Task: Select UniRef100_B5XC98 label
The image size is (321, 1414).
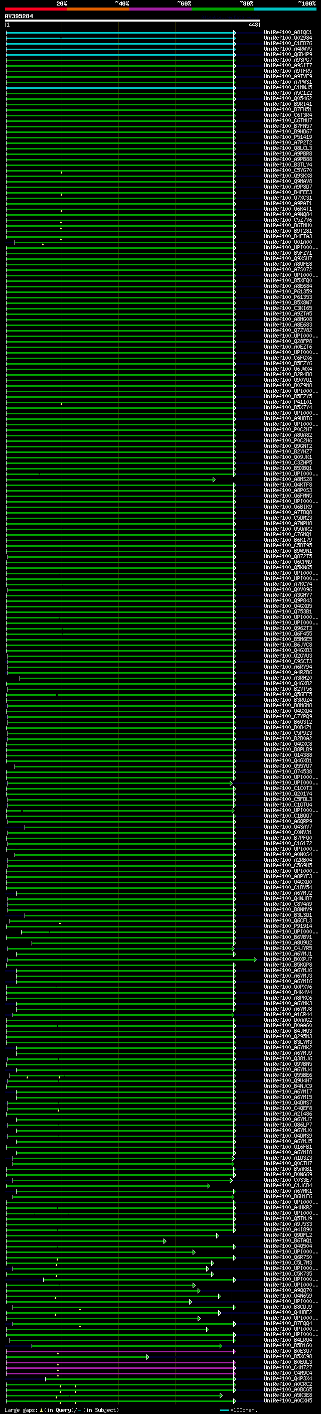Action: tap(287, 1356)
